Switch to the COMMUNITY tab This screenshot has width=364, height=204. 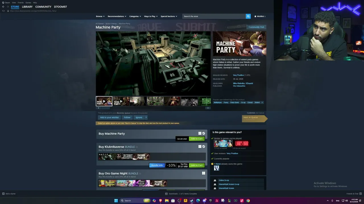[x=44, y=7]
